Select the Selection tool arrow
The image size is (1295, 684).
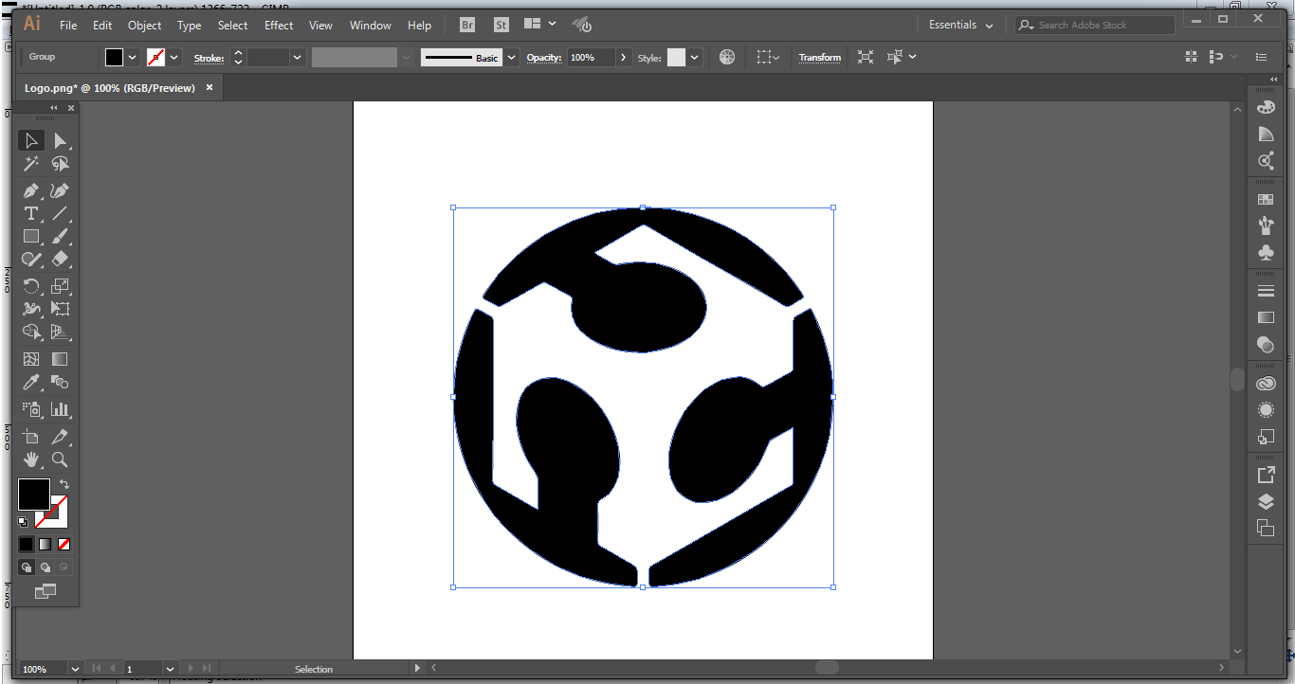pos(31,140)
